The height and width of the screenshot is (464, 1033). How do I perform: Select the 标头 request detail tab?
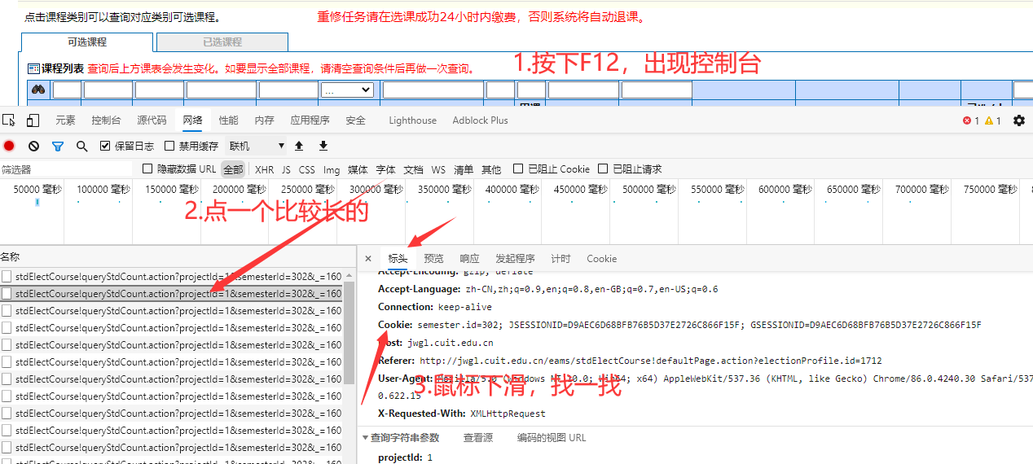coord(398,259)
